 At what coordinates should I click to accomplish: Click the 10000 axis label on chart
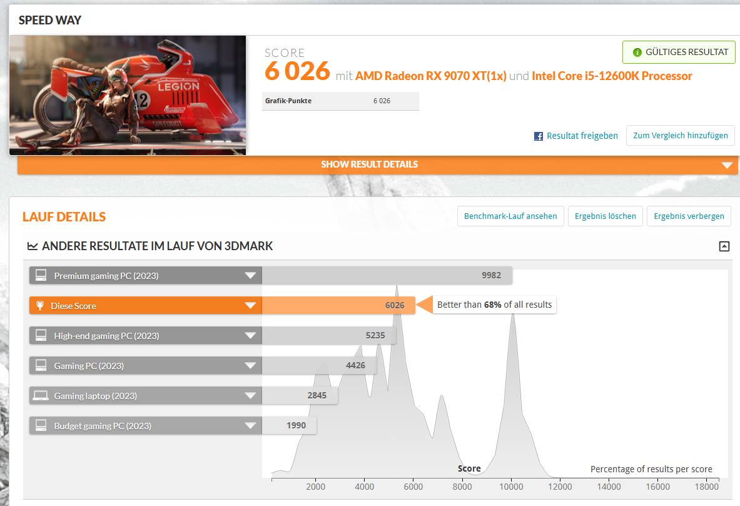coord(511,487)
